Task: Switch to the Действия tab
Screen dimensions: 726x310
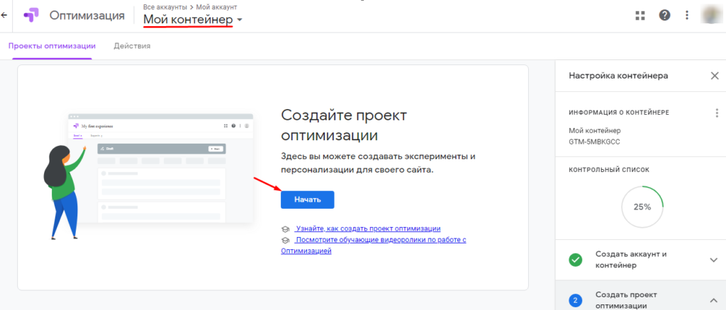Action: [132, 46]
